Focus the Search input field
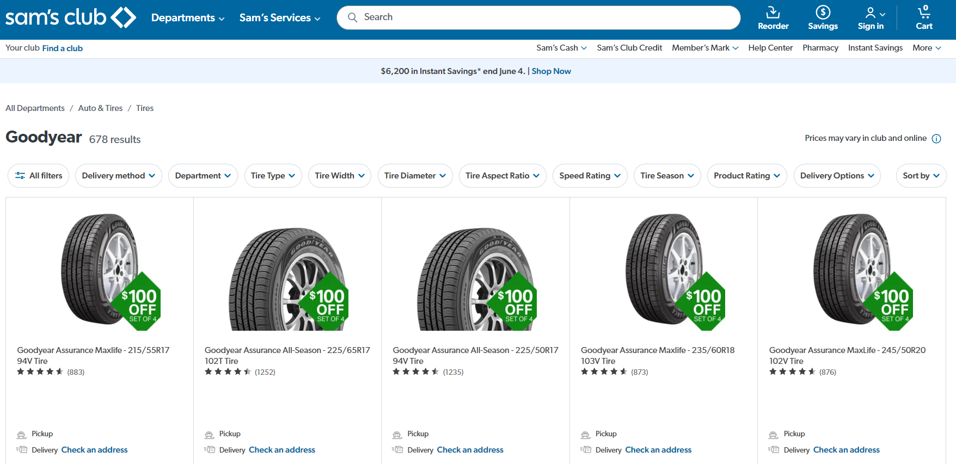Screen dimensions: 956x464 (538, 17)
